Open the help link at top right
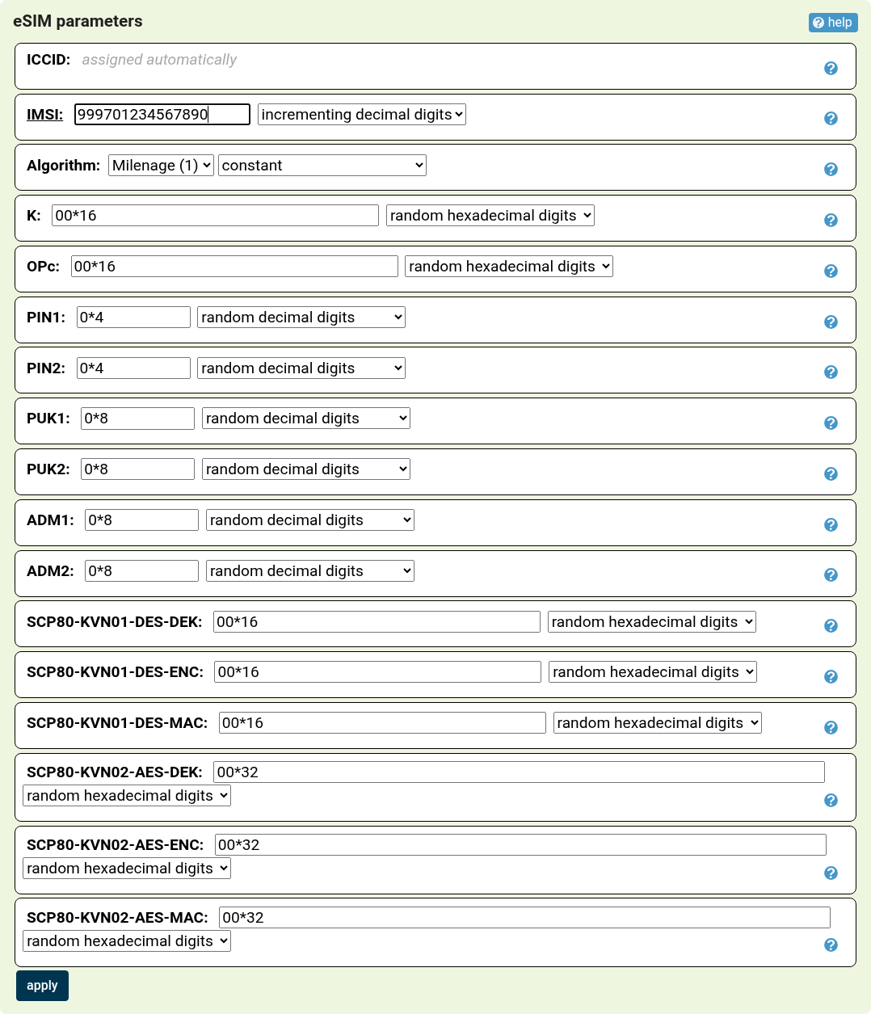 pyautogui.click(x=833, y=22)
